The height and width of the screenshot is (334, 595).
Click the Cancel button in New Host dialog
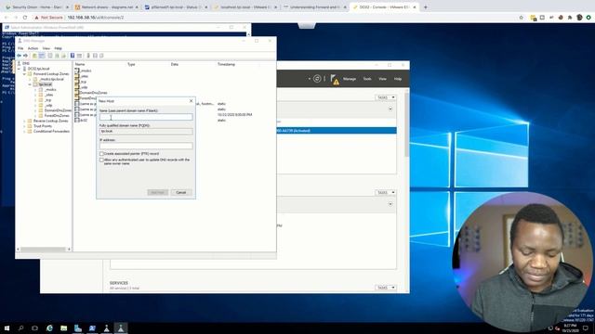[181, 192]
